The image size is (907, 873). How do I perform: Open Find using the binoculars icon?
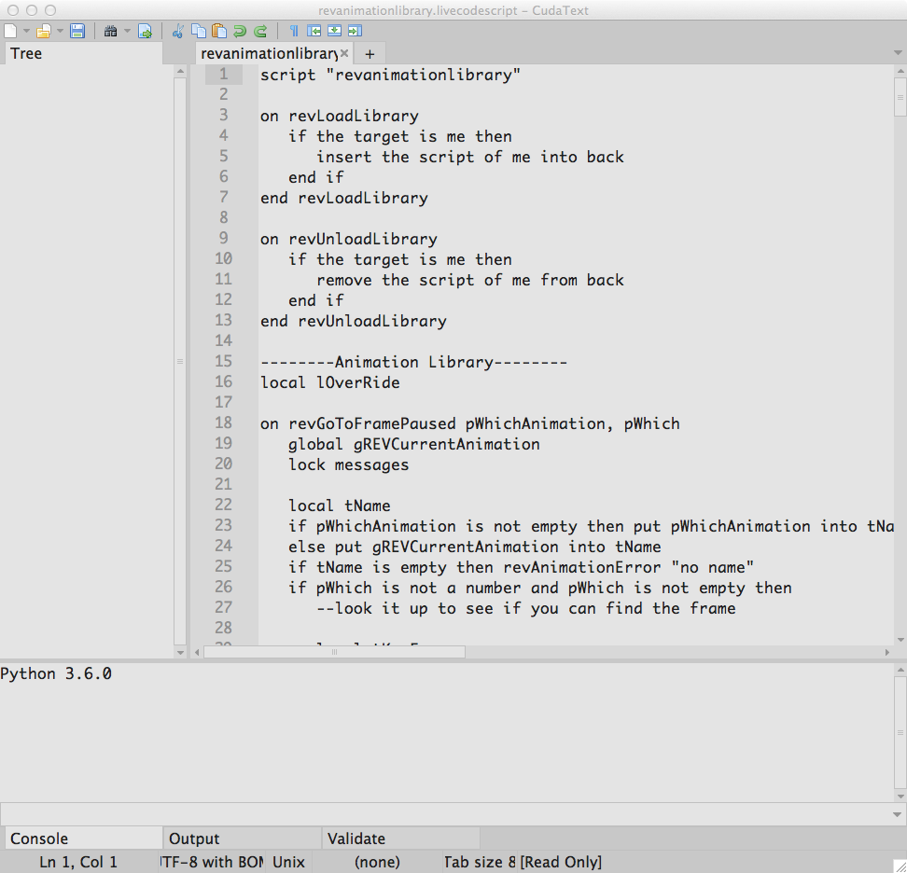tap(110, 31)
